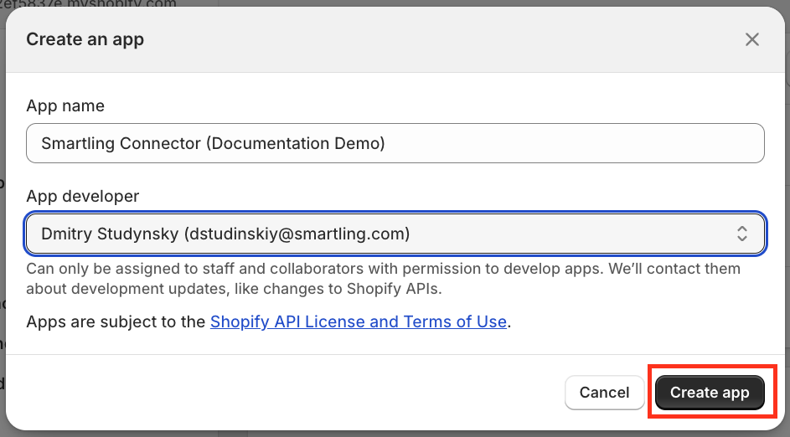Viewport: 790px width, 437px height.
Task: Click the Create app button
Action: pos(710,392)
